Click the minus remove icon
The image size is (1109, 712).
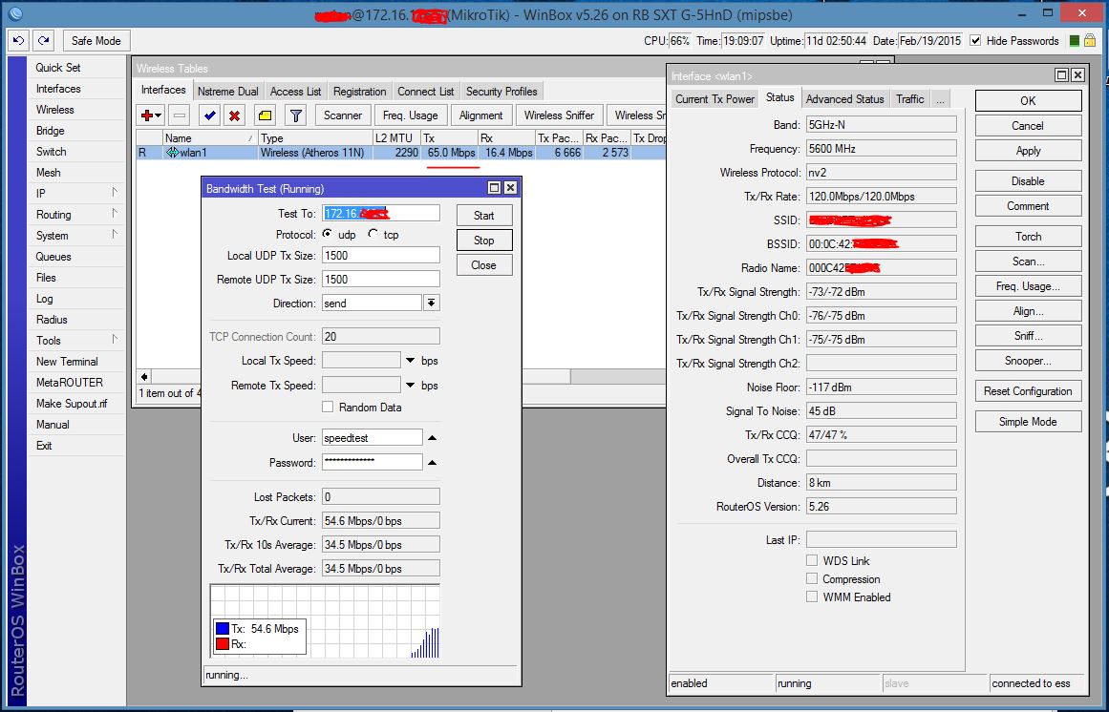click(x=179, y=115)
